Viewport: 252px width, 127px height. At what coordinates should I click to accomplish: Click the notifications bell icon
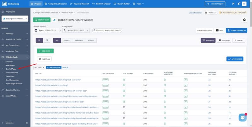point(238,4)
